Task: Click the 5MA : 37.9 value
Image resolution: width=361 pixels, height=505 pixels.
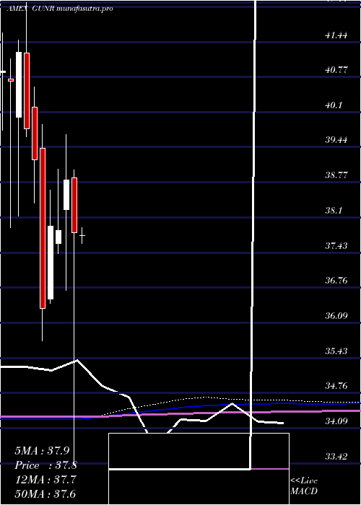Action: (x=42, y=451)
